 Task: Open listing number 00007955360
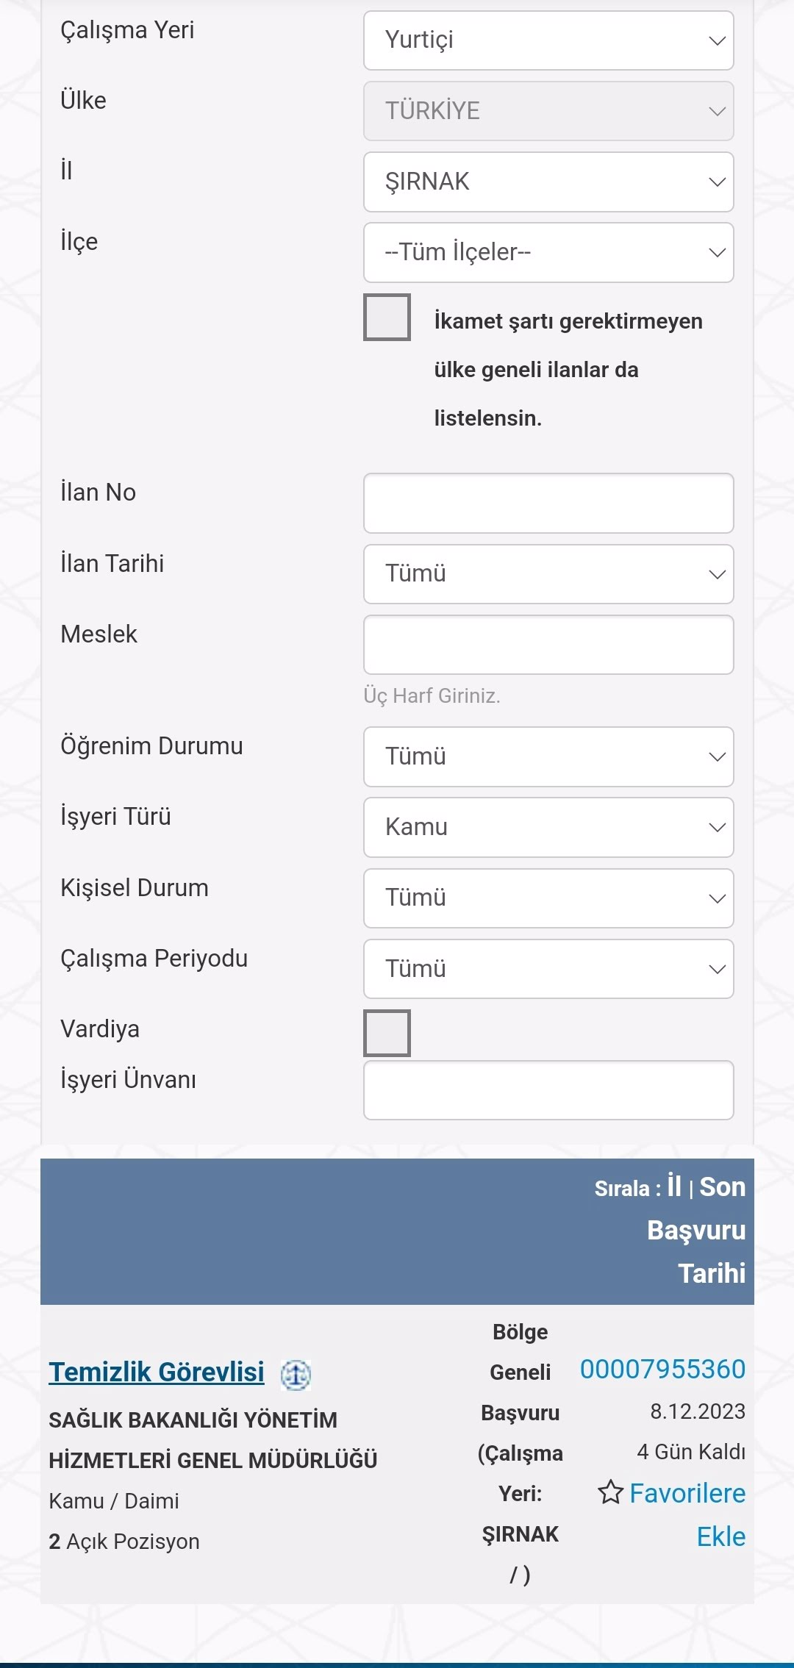(x=662, y=1369)
